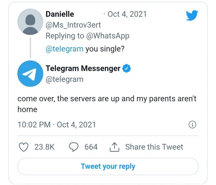Click the 23.8K likes count
216x185 pixels.
click(x=44, y=147)
